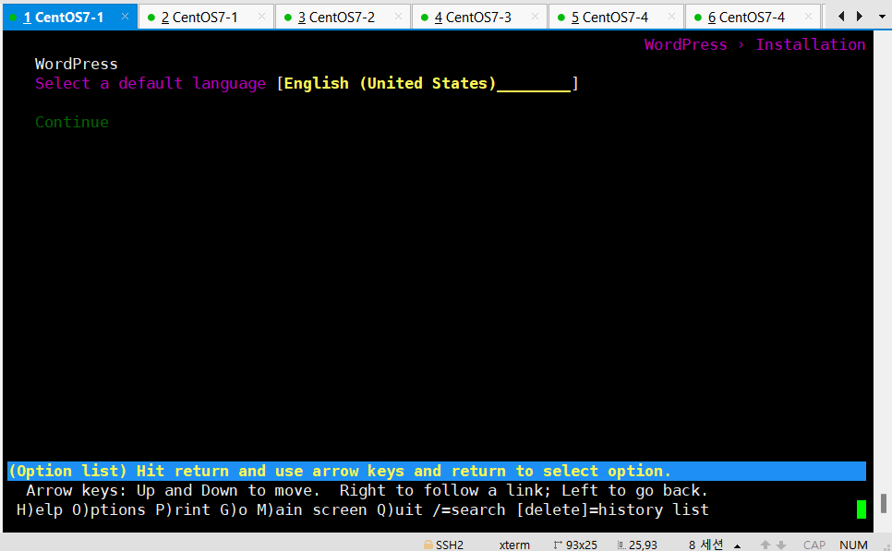Image resolution: width=892 pixels, height=551 pixels.
Task: Click the NUM indicator in status bar
Action: click(x=853, y=545)
